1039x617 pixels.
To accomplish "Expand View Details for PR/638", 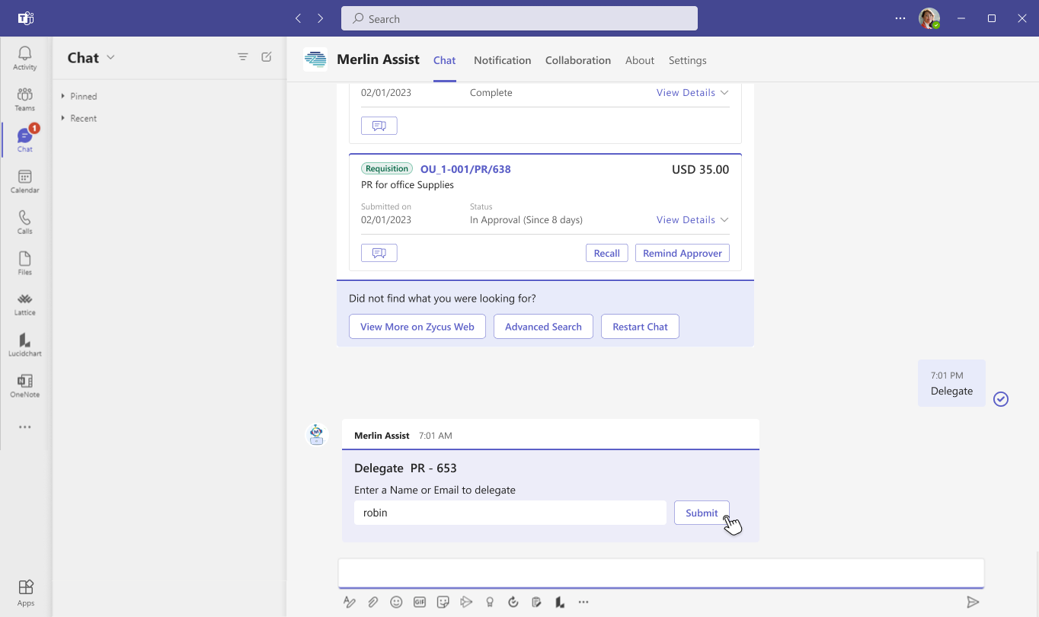I will tap(692, 219).
